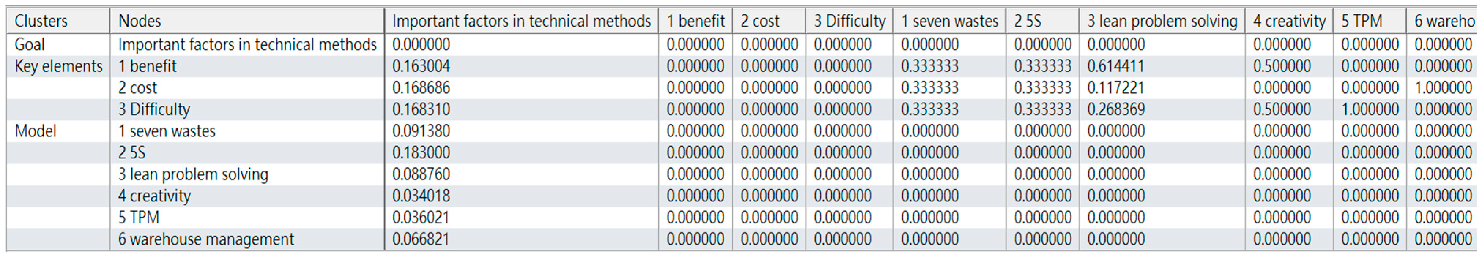Click the cell with value 0.034018

[421, 196]
